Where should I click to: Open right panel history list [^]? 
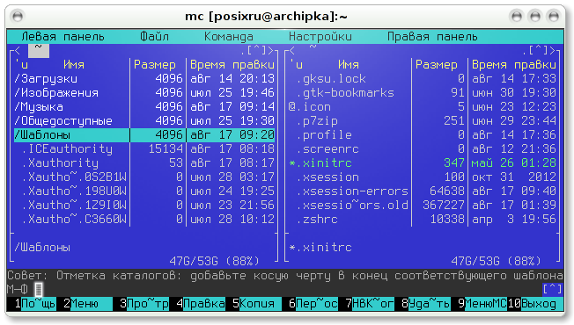click(538, 50)
